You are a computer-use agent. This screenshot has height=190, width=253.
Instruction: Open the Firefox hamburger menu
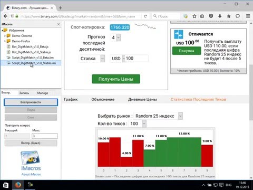pos(248,16)
